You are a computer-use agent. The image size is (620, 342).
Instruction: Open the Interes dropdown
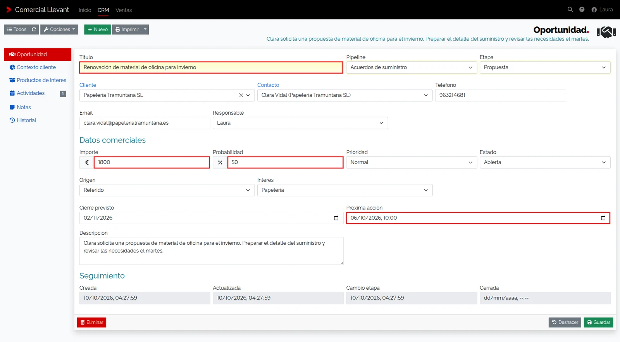tap(345, 190)
